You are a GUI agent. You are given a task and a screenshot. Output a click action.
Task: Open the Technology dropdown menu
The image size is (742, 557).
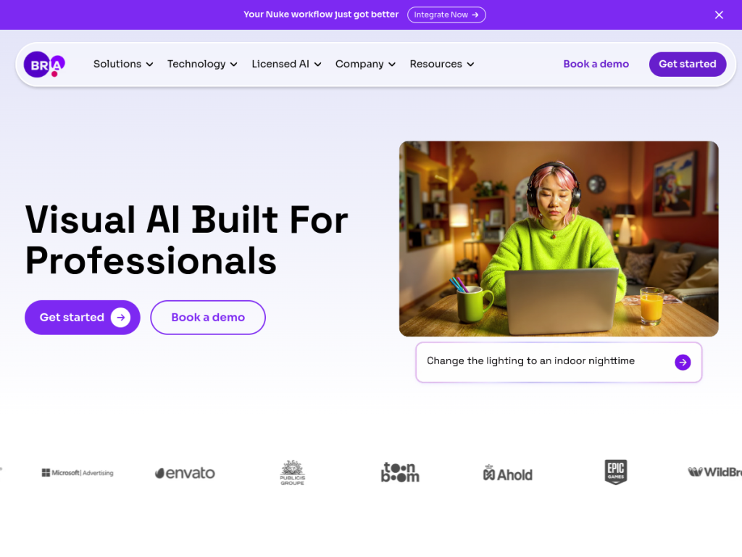[202, 64]
